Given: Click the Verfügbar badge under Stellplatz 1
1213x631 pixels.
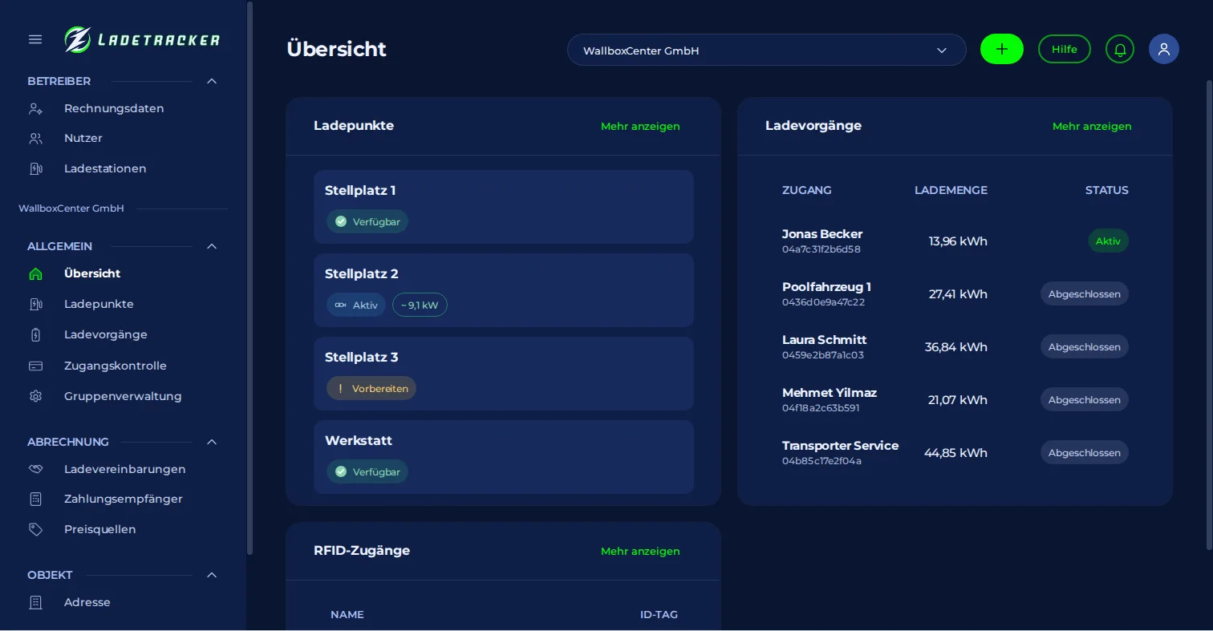Looking at the screenshot, I should [367, 221].
